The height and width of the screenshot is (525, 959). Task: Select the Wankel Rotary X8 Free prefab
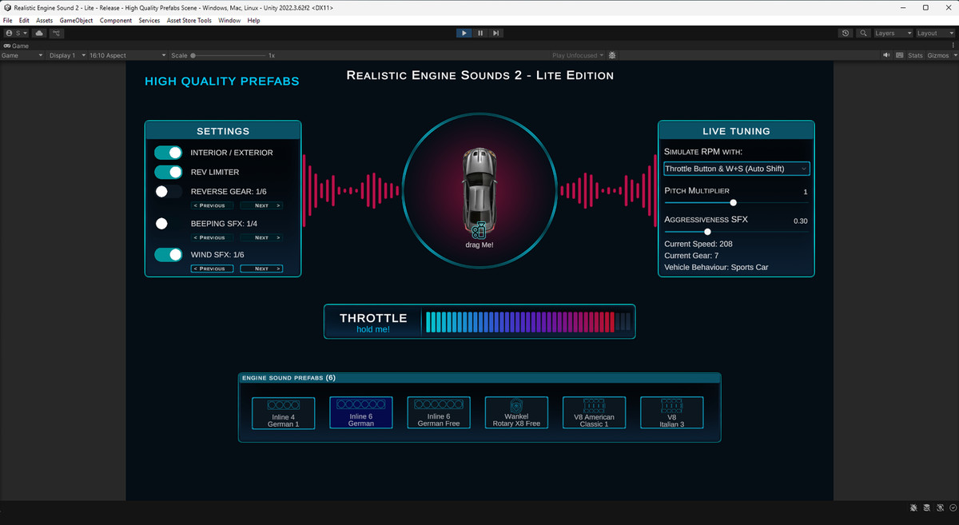[x=516, y=412]
